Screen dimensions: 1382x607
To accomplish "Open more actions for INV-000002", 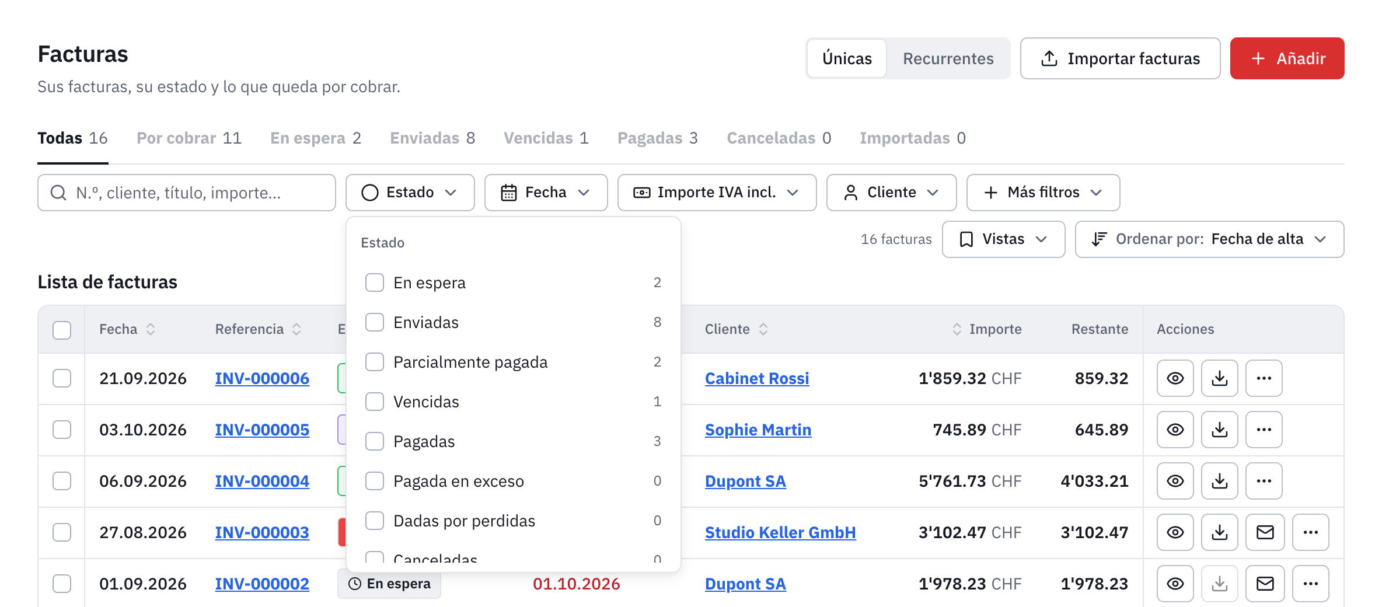I will click(x=1310, y=584).
